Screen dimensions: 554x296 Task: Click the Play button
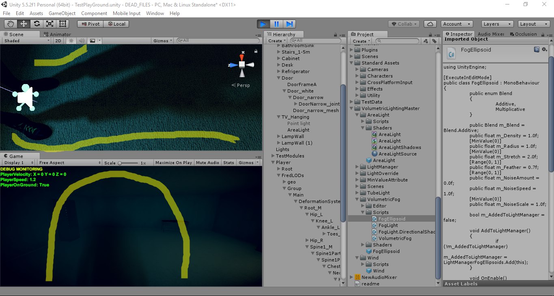(263, 24)
